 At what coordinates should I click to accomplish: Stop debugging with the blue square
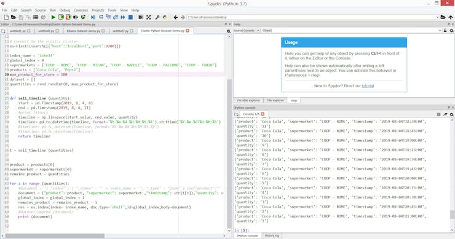[130, 17]
